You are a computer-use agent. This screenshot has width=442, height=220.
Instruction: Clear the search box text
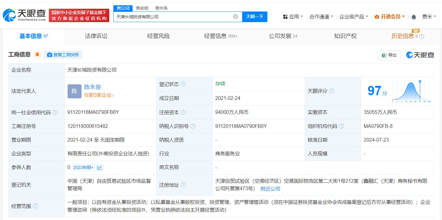click(236, 16)
